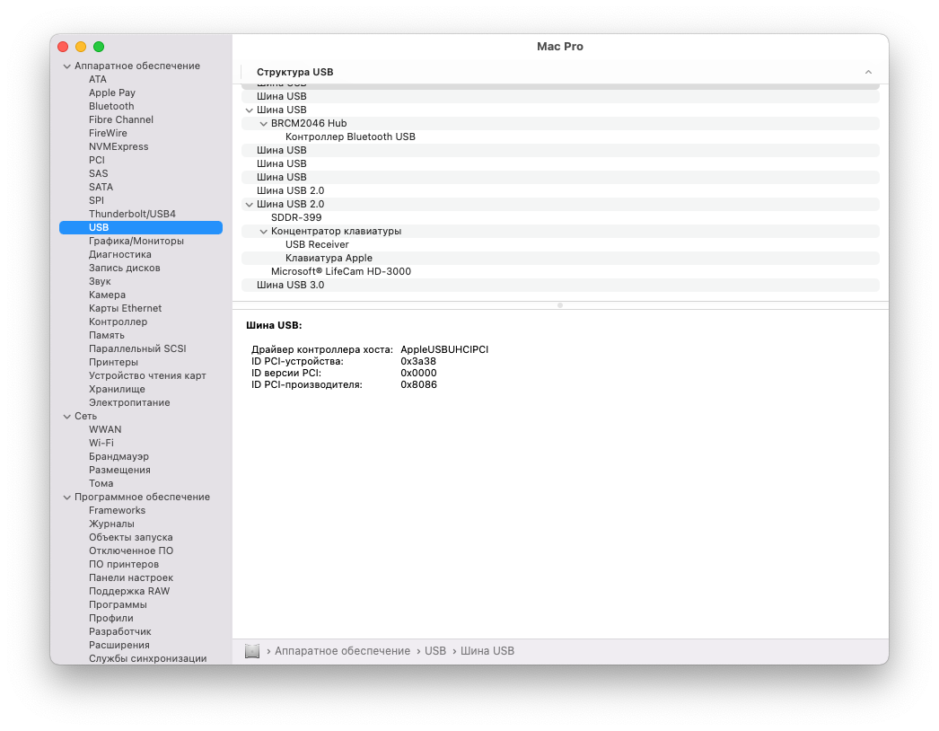Open Журналы in sidebar
The height and width of the screenshot is (731, 939).
point(111,524)
